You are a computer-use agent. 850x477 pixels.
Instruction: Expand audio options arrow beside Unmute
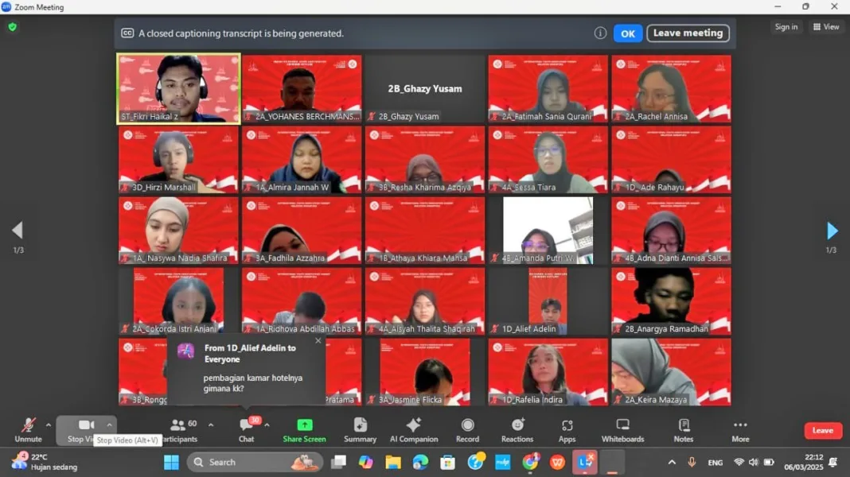[49, 425]
